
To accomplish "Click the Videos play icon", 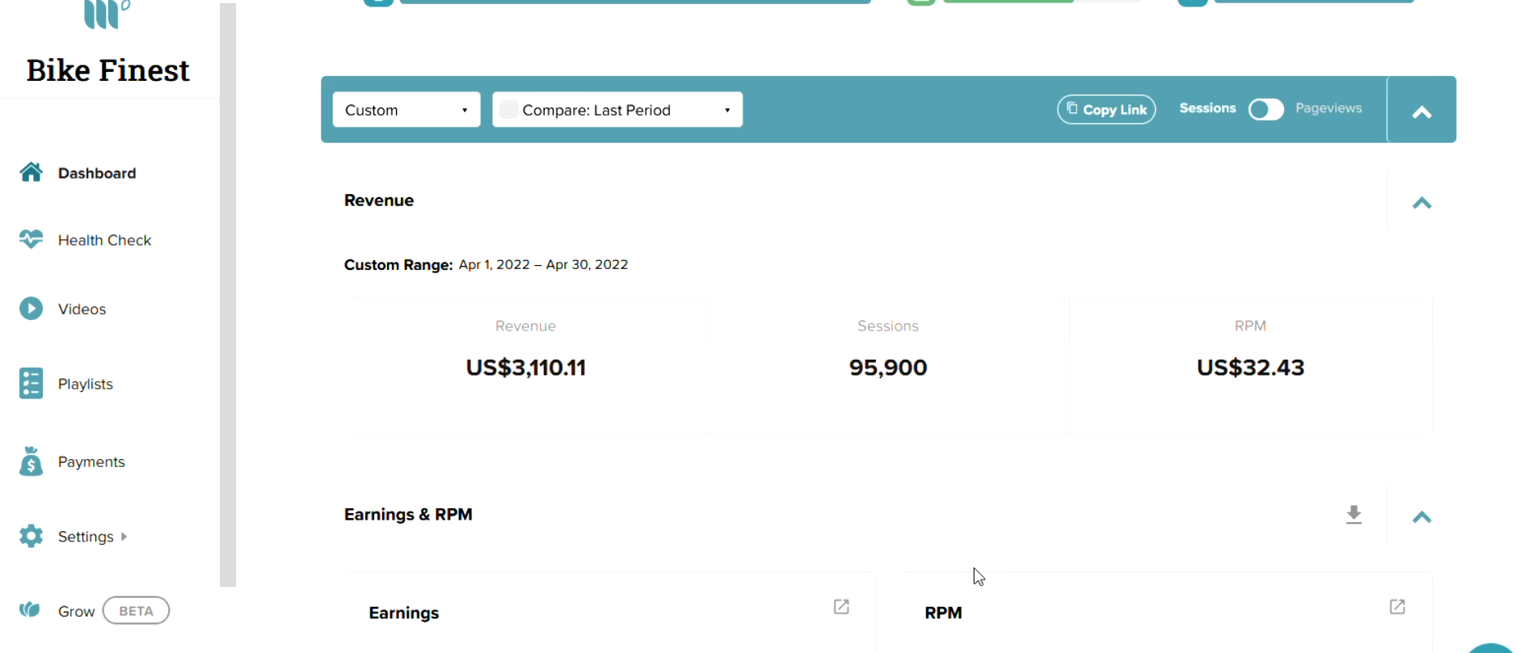I will (x=31, y=308).
